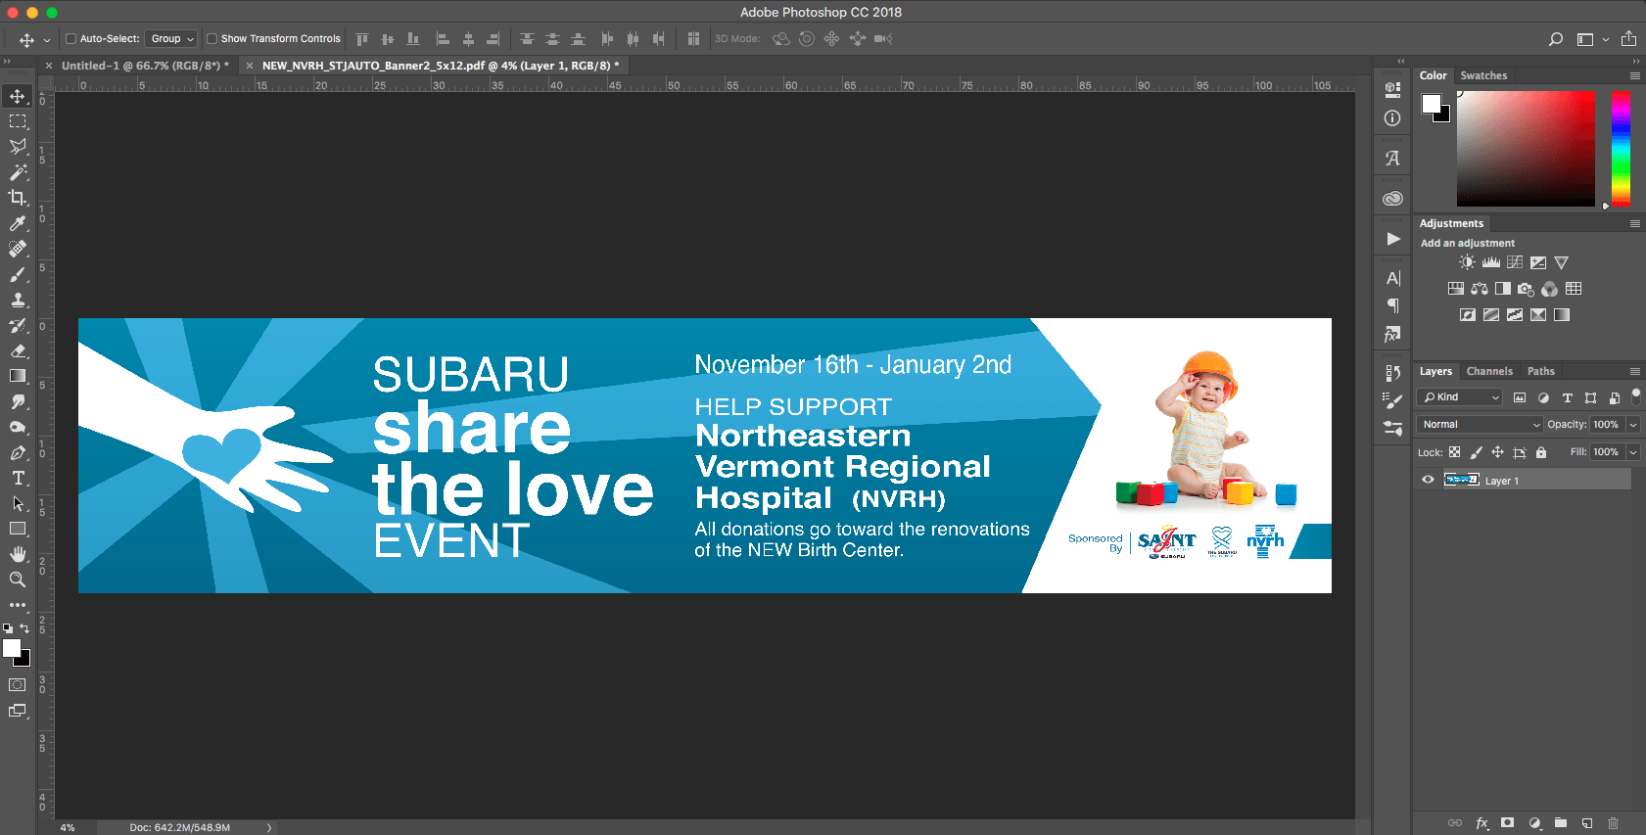This screenshot has width=1646, height=835.
Task: Switch to the Swatches tab
Action: point(1483,75)
